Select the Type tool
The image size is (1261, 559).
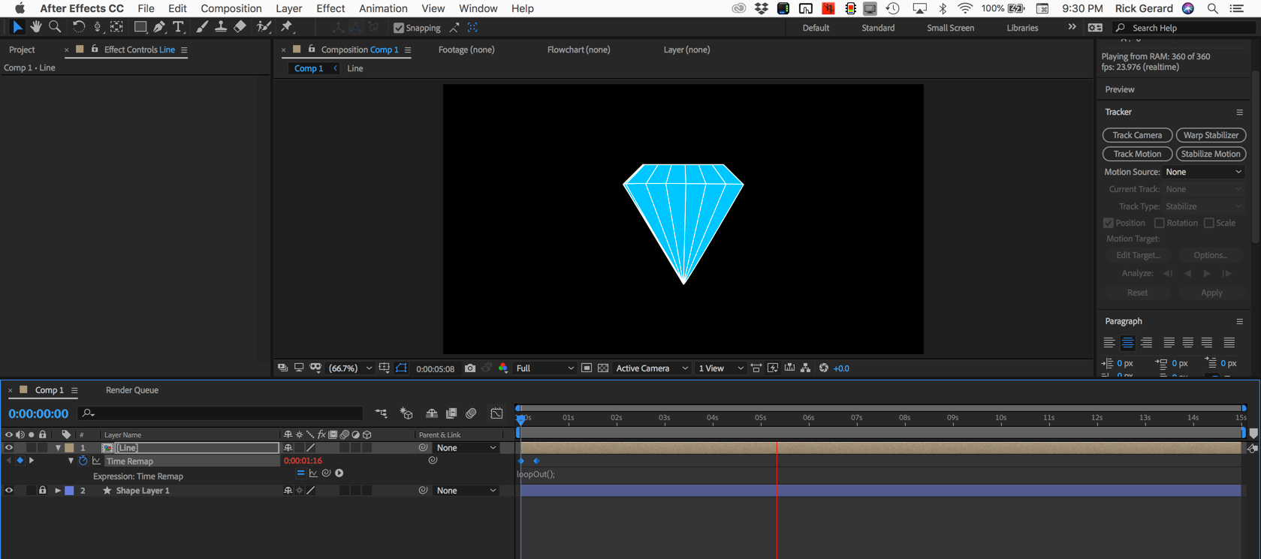(x=178, y=27)
